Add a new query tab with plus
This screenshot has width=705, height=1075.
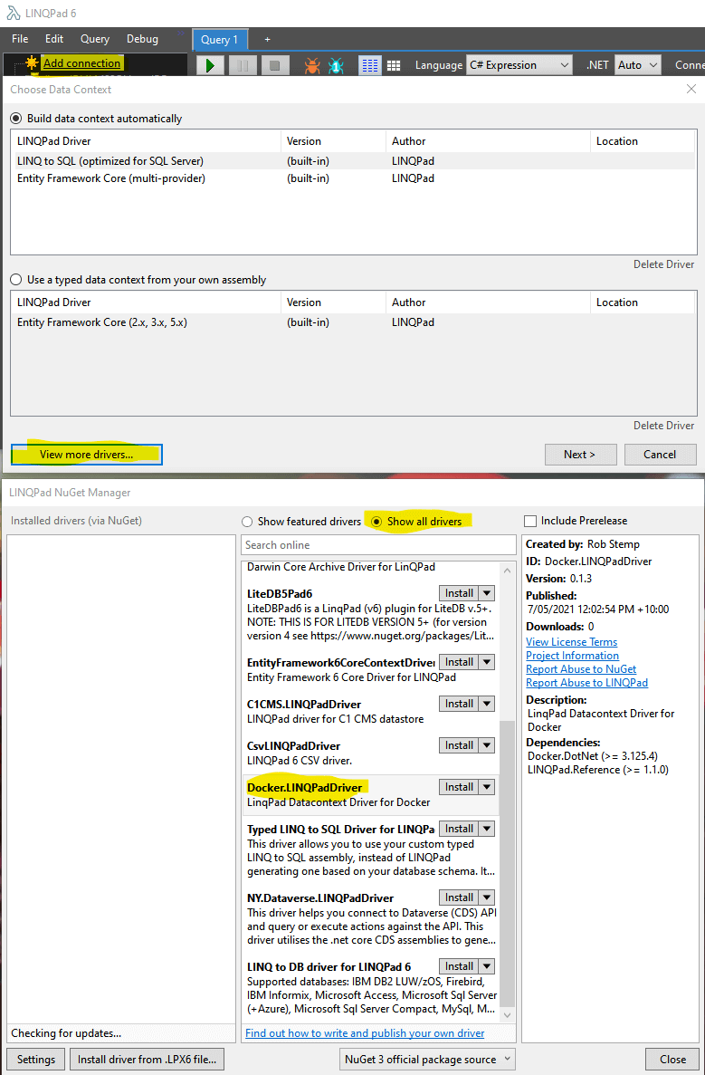(267, 40)
